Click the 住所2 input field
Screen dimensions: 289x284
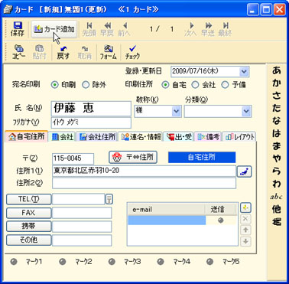[144, 183]
